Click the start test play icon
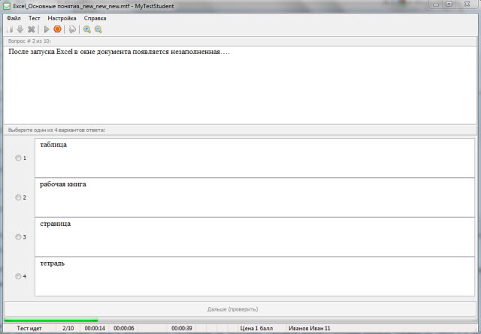The width and height of the screenshot is (481, 334). (x=47, y=29)
